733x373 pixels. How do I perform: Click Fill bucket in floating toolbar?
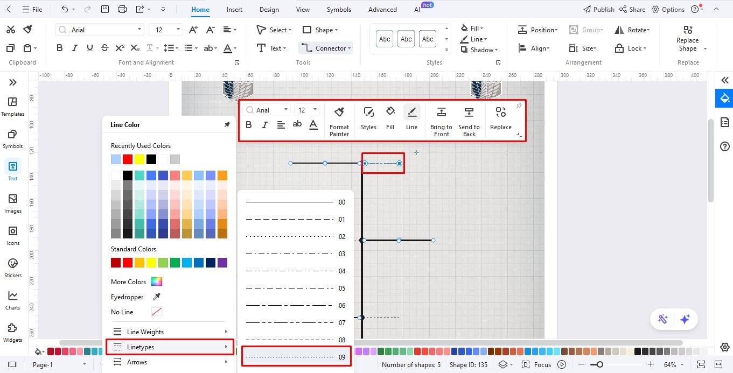(390, 118)
